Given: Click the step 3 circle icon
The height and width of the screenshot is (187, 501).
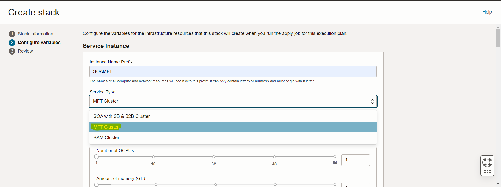Looking at the screenshot, I should point(12,51).
